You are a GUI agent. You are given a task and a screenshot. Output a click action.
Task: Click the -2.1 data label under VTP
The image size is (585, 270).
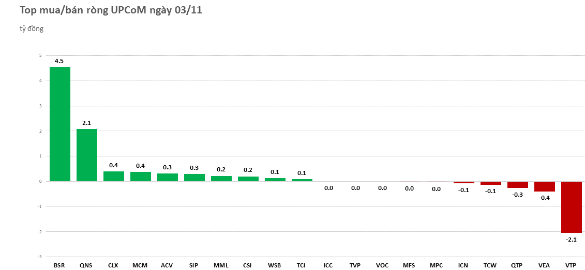pyautogui.click(x=571, y=240)
